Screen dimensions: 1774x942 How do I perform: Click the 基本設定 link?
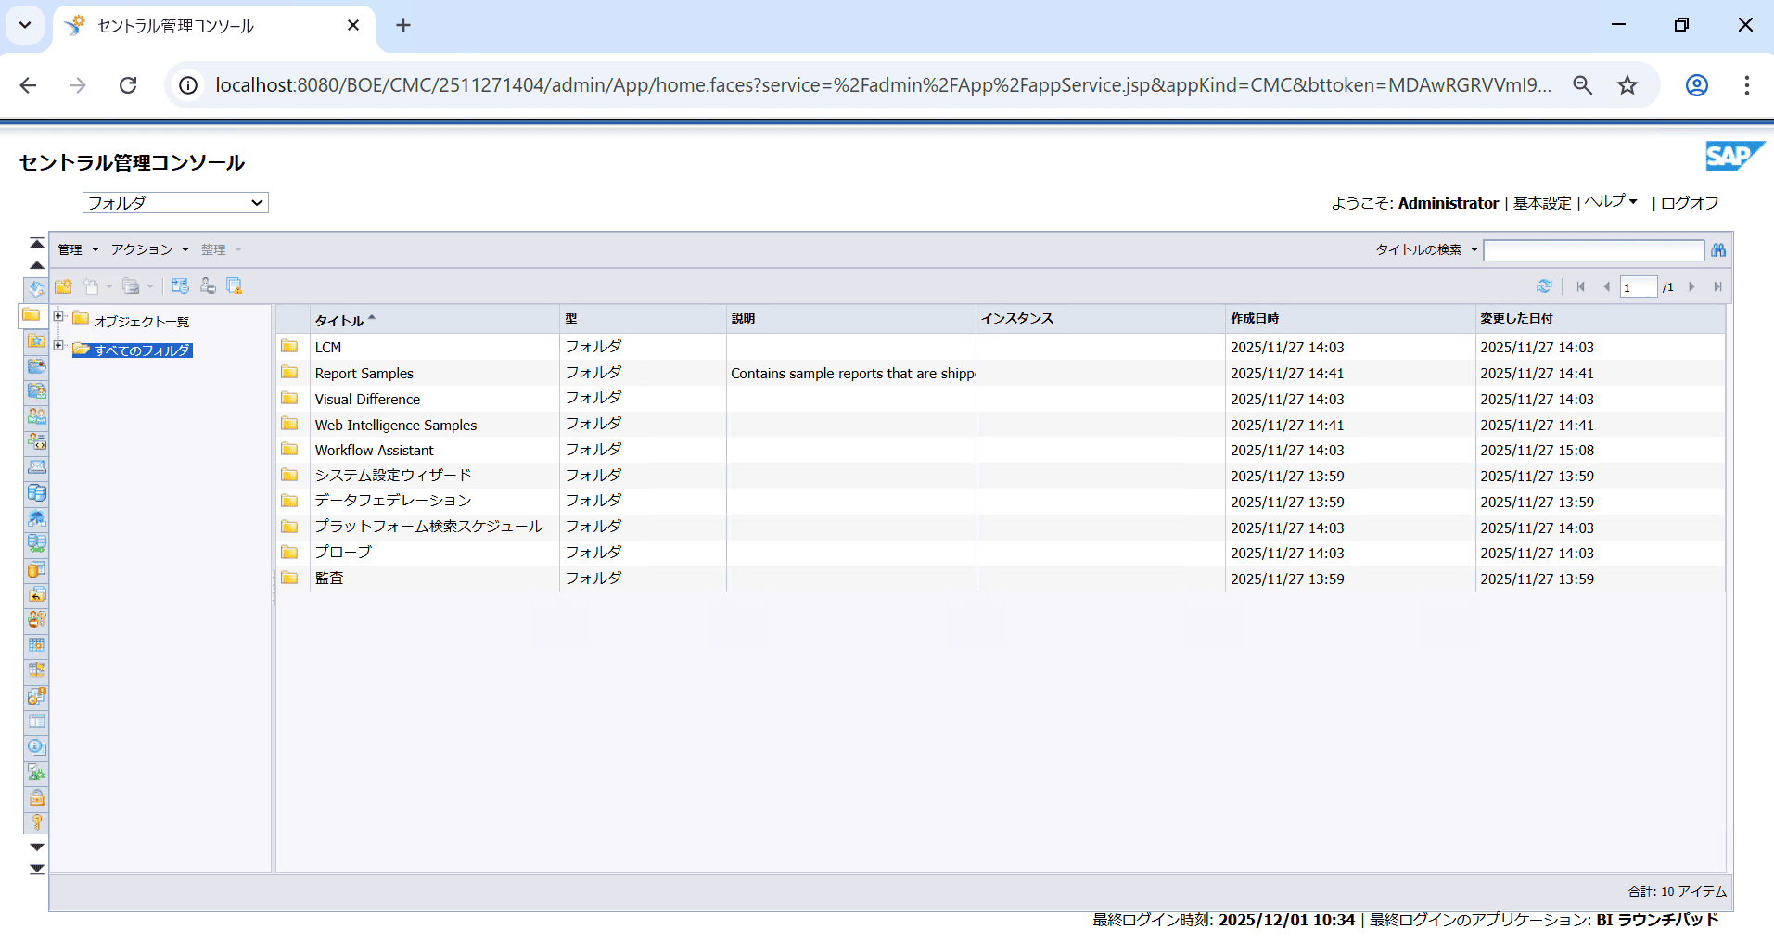point(1542,203)
